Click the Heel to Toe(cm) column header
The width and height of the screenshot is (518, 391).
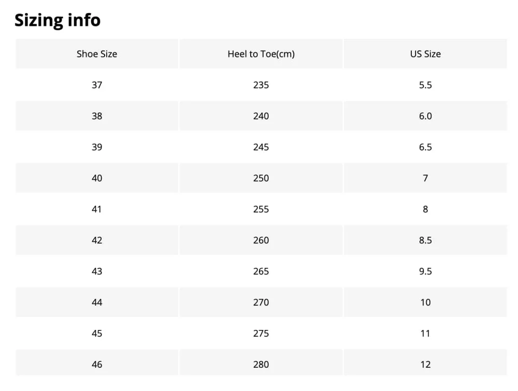coord(261,54)
